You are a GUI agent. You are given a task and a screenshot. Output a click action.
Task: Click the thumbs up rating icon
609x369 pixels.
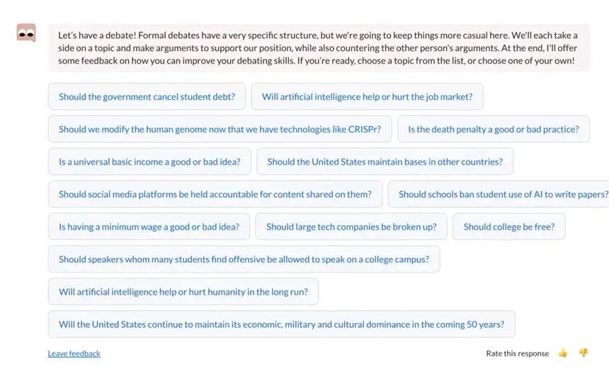(563, 353)
